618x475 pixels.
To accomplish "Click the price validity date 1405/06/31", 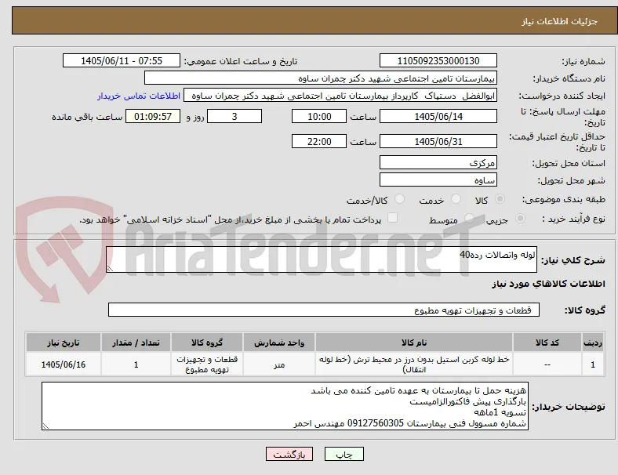I will tap(438, 141).
